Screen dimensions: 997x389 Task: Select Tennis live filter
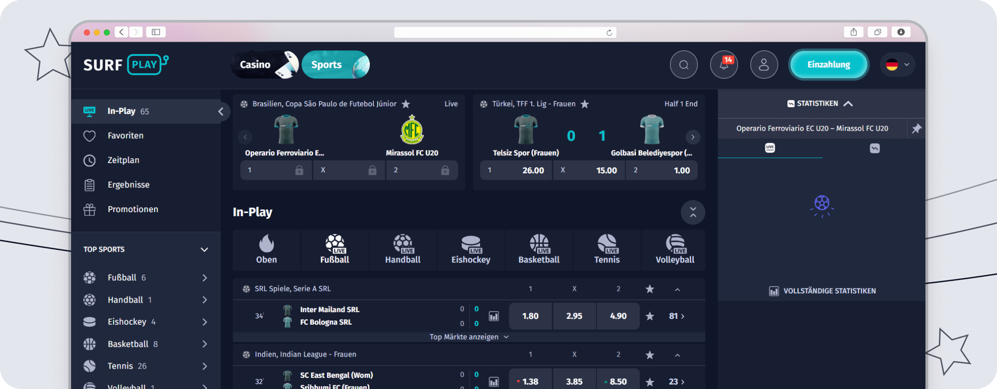click(607, 249)
